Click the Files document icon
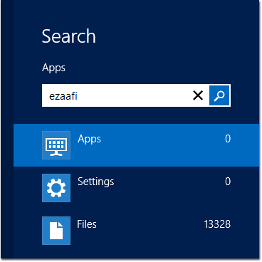262x262 pixels. (x=56, y=231)
